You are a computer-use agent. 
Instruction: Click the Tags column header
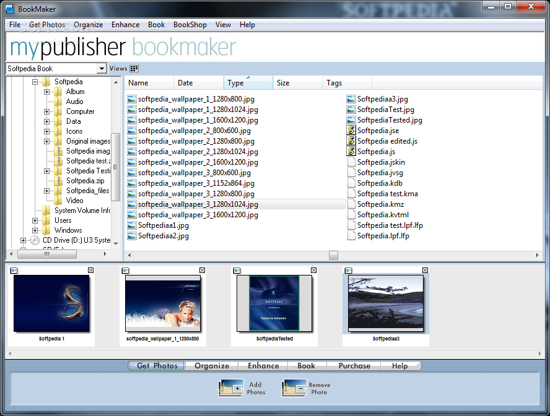click(347, 83)
